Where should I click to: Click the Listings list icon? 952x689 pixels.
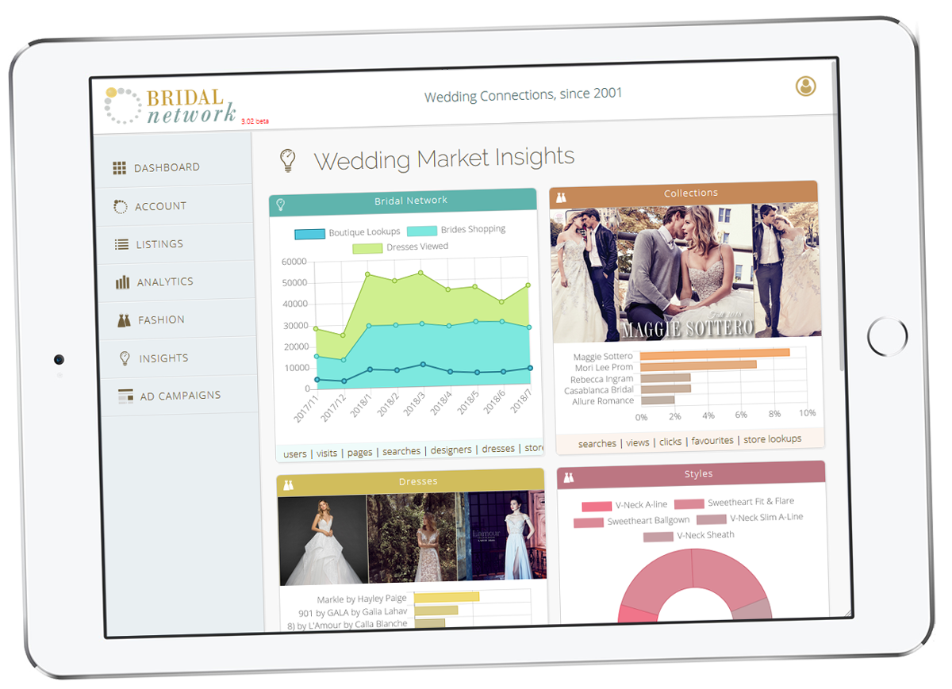tap(121, 245)
